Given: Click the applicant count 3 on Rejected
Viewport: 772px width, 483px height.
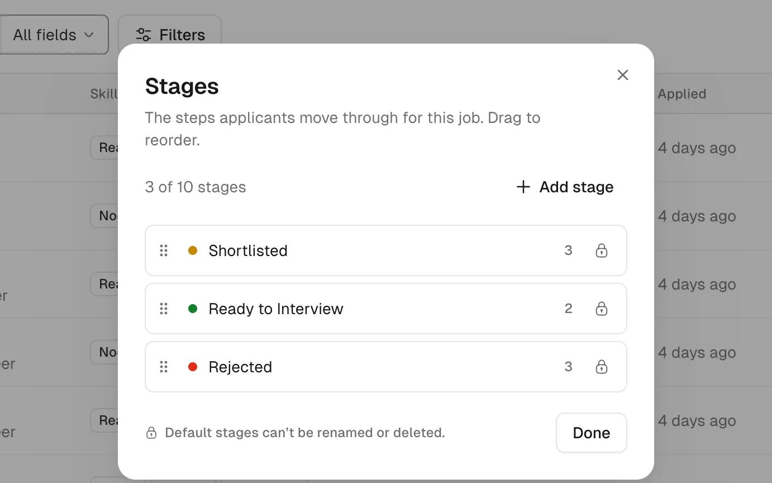Looking at the screenshot, I should click(x=568, y=367).
